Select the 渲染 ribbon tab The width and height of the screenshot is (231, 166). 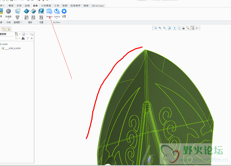point(36,6)
